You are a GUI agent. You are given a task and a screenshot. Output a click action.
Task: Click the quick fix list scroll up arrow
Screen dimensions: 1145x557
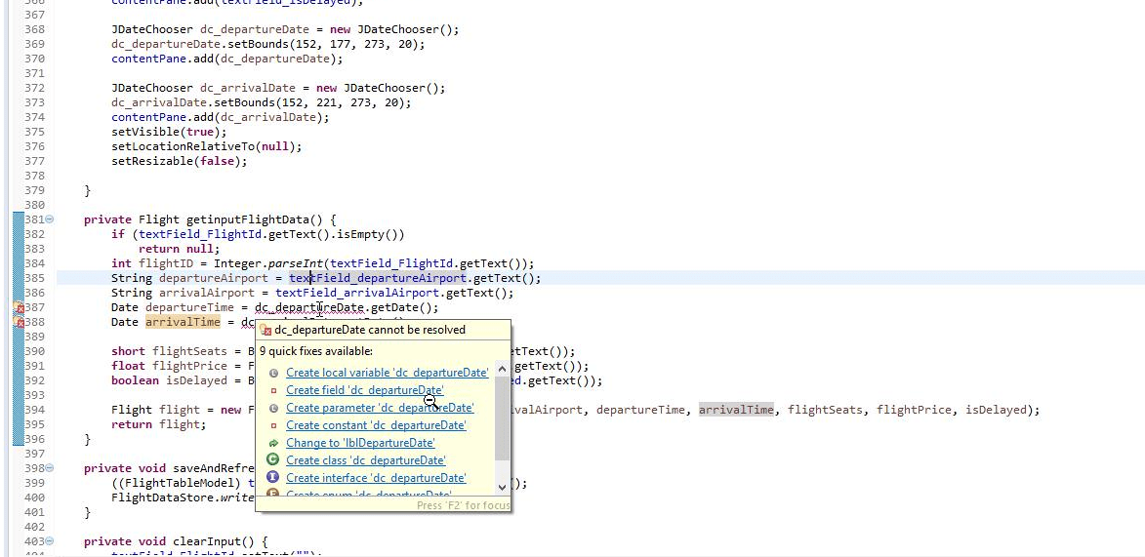(502, 369)
